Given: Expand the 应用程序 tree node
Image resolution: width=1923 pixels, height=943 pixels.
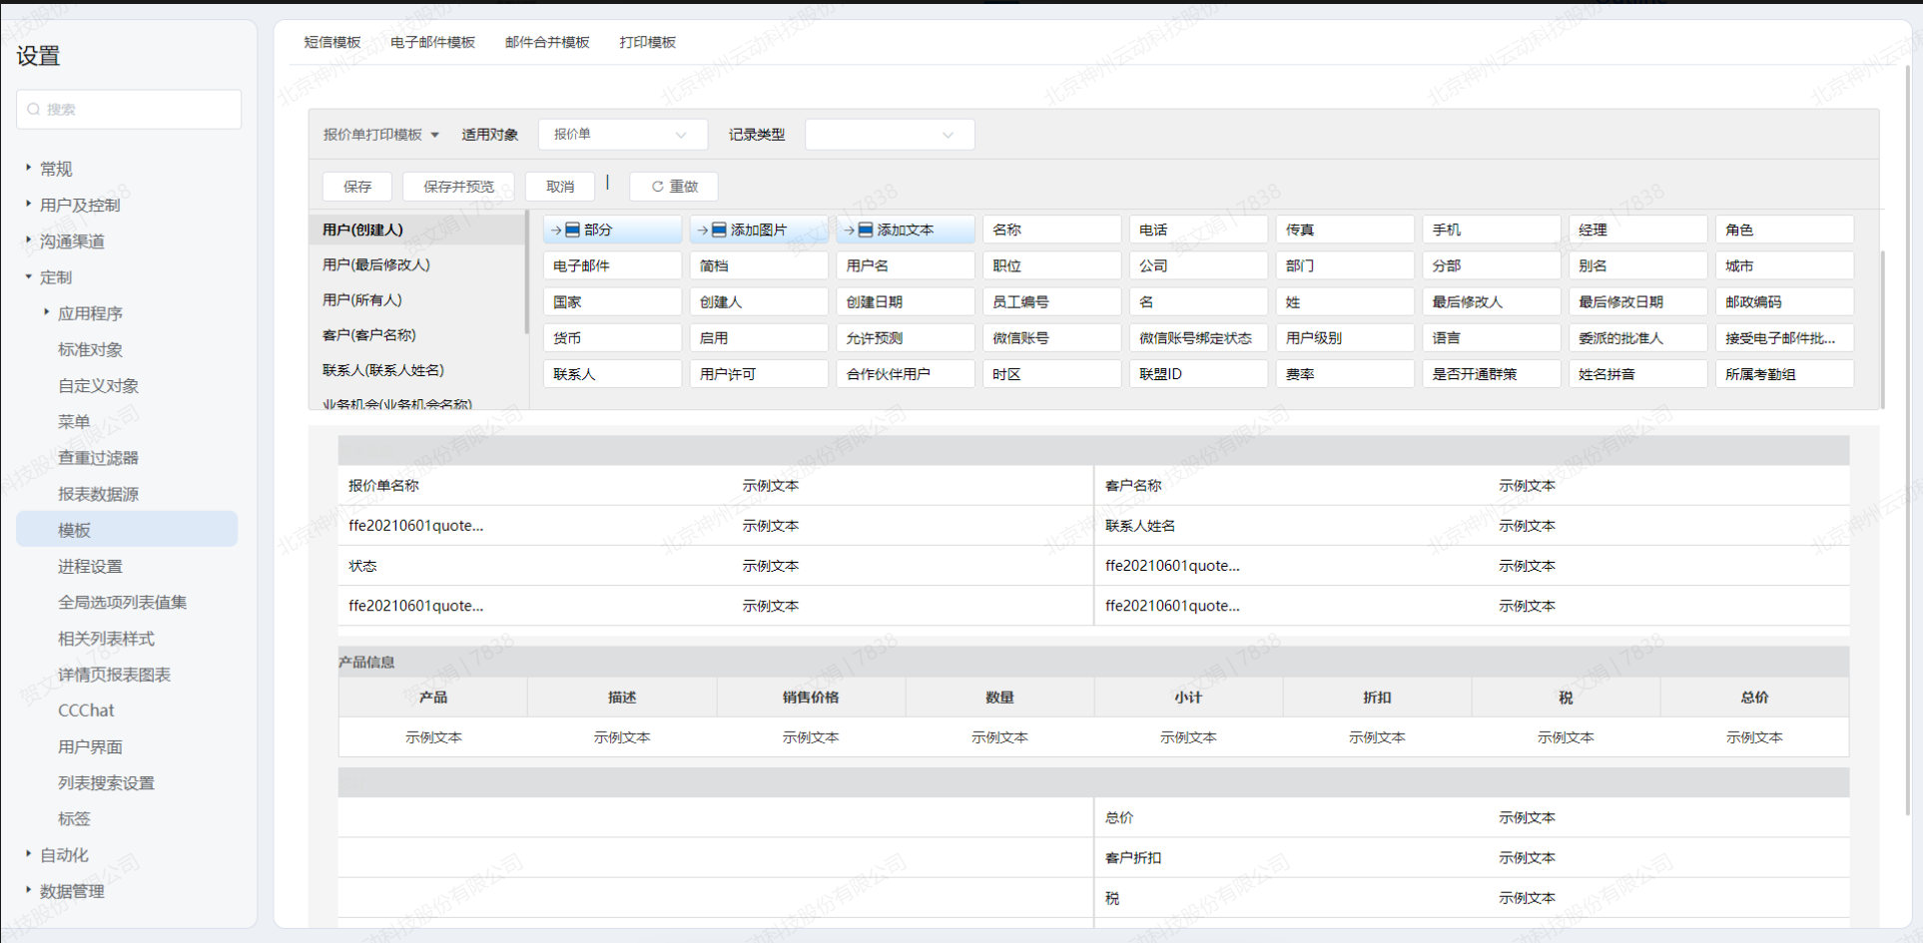Looking at the screenshot, I should click(x=47, y=313).
